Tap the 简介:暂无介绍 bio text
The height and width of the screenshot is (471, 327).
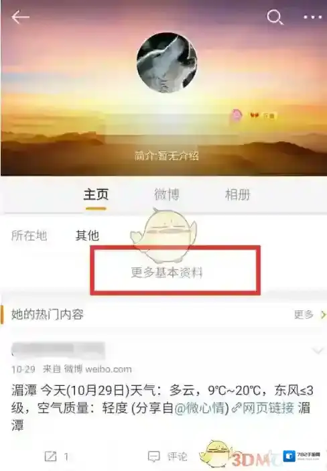tap(166, 156)
